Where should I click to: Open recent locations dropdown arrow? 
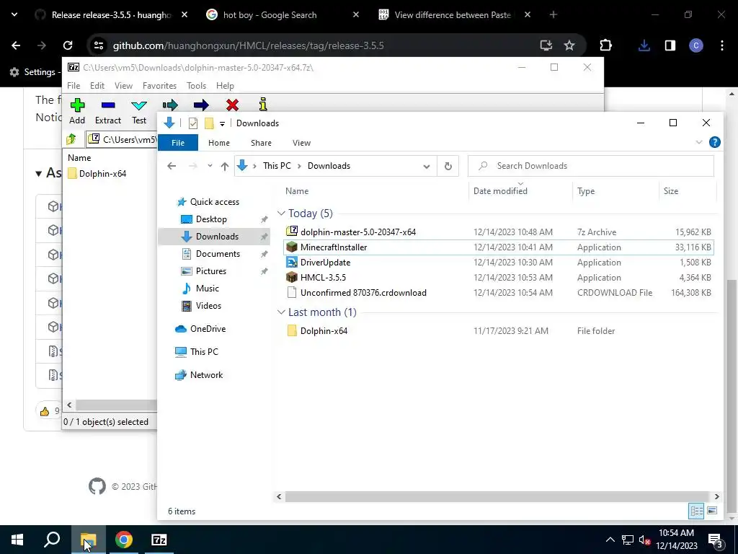(x=210, y=166)
